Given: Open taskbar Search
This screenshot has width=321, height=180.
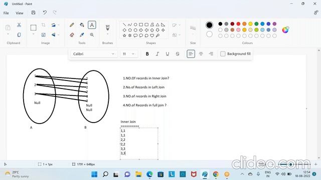Looking at the screenshot, I should [105, 174].
